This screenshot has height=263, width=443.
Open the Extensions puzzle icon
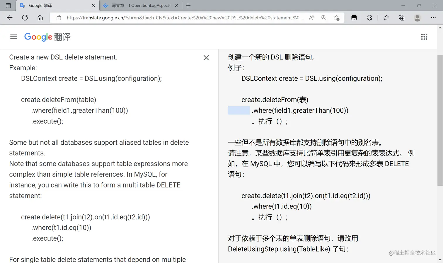click(x=369, y=18)
